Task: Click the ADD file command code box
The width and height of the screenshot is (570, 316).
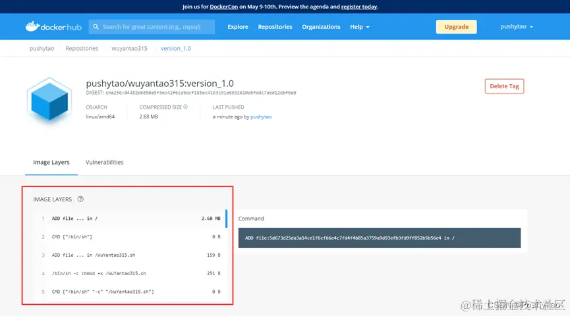Action: point(379,238)
